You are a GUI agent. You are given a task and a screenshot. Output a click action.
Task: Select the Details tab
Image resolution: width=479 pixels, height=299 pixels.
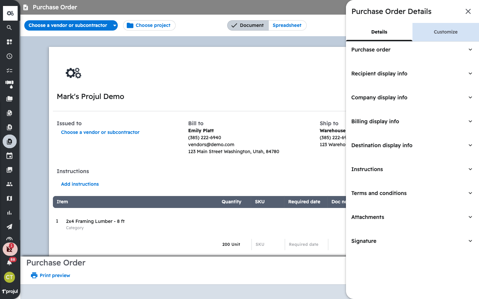pos(379,32)
